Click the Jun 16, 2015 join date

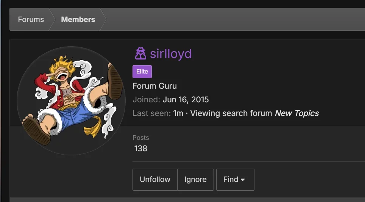point(186,100)
